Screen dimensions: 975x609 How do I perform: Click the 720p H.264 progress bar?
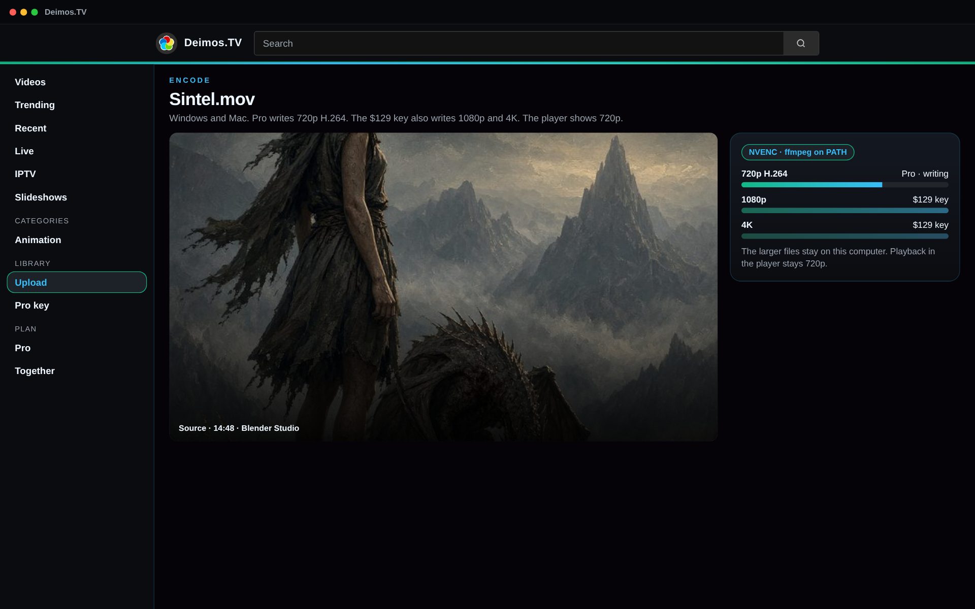click(x=844, y=185)
